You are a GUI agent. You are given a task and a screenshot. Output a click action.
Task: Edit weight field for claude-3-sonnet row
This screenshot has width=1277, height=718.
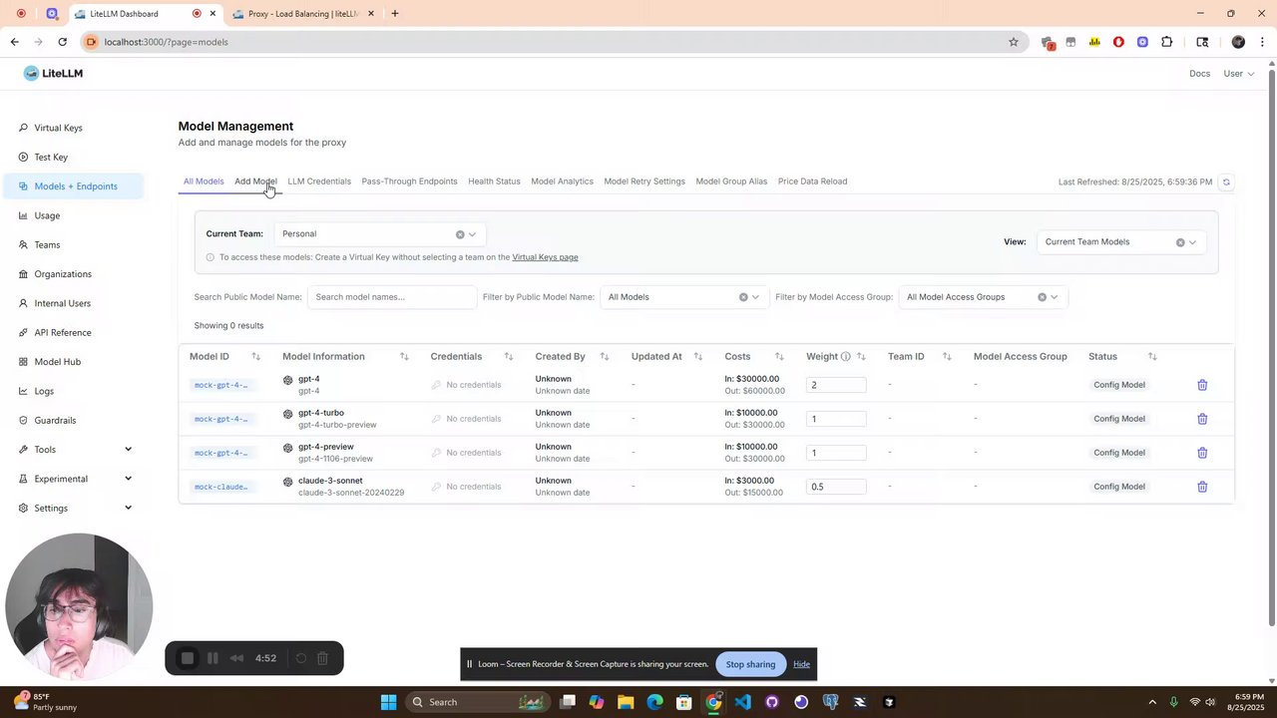(836, 487)
